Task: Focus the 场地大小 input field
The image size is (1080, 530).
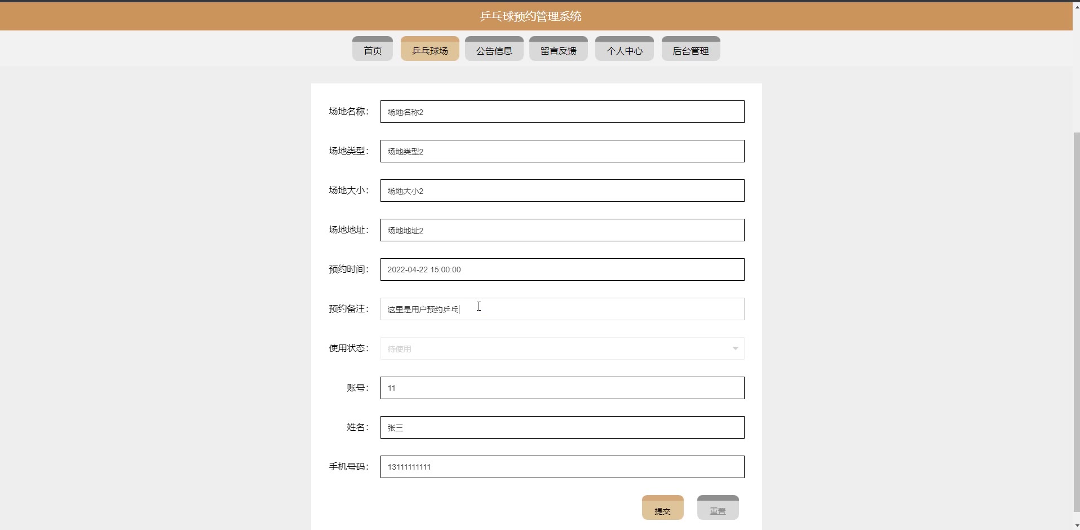Action: [x=563, y=191]
